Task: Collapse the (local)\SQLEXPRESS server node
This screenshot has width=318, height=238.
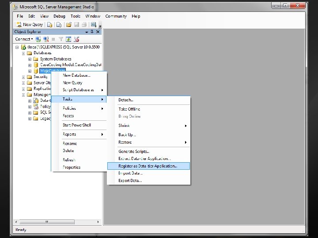Action: (17, 47)
